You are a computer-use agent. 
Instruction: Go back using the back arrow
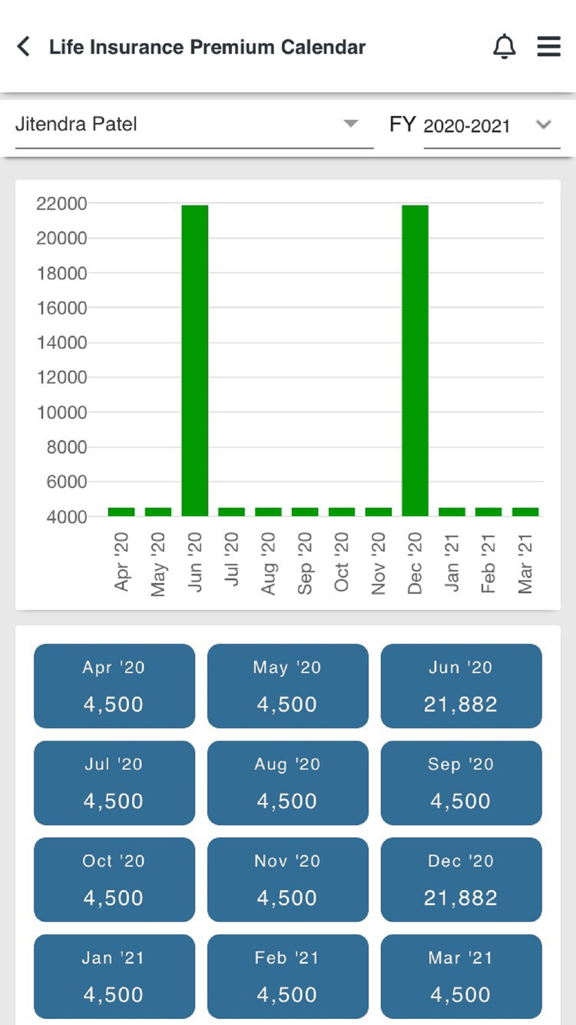tap(24, 47)
